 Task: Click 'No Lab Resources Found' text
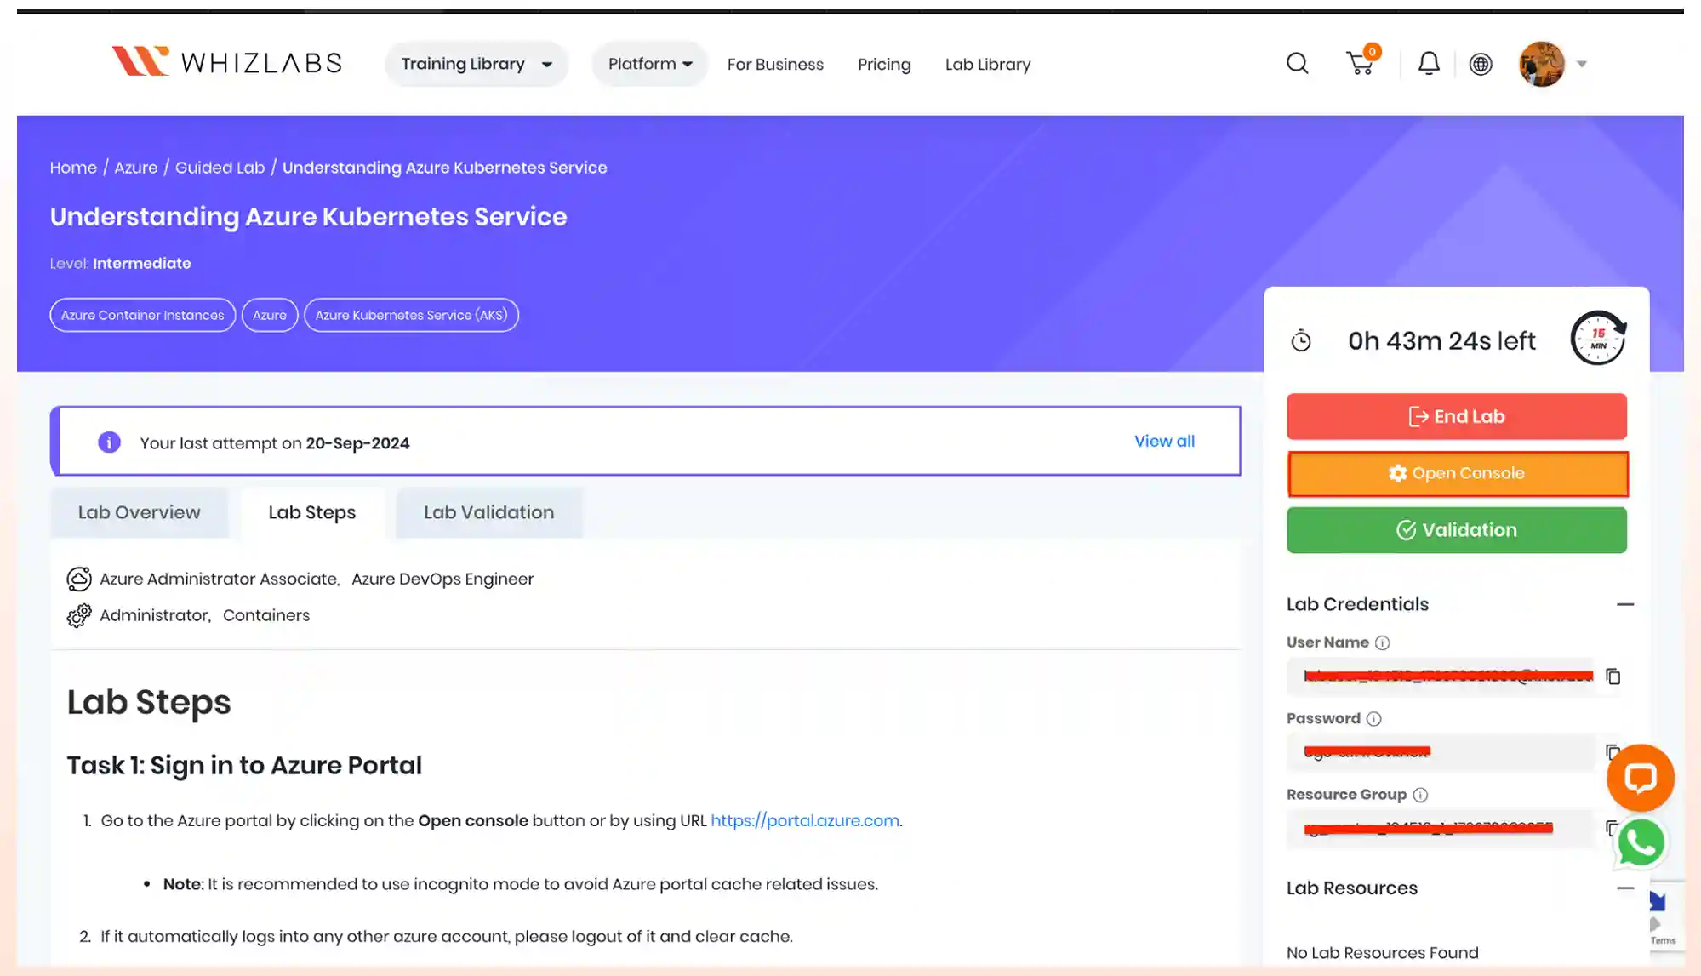[1382, 952]
